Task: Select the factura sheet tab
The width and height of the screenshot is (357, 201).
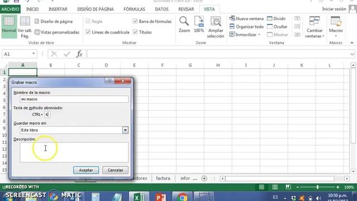Action: pos(163,178)
